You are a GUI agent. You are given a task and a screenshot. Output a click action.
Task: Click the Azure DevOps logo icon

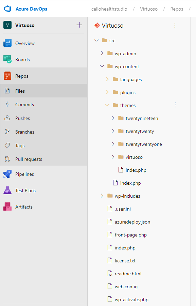tap(7, 9)
